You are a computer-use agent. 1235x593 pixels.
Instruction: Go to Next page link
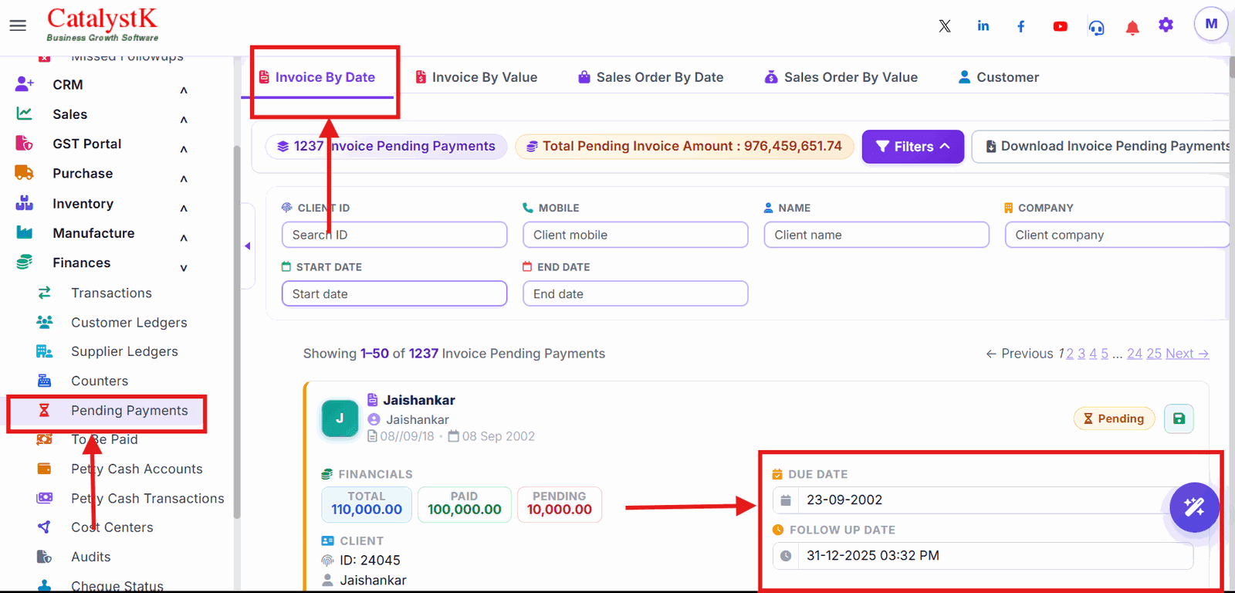coord(1187,354)
